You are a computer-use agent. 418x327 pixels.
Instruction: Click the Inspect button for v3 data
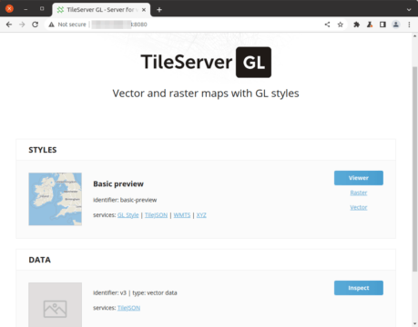[x=359, y=288]
